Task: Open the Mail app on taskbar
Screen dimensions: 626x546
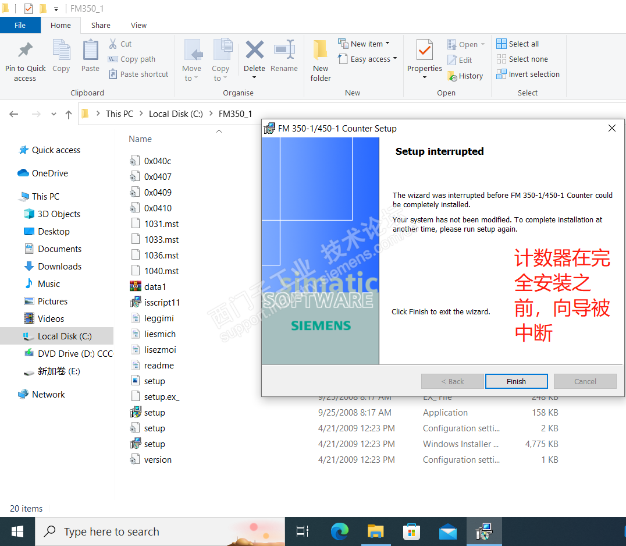Action: 447,531
